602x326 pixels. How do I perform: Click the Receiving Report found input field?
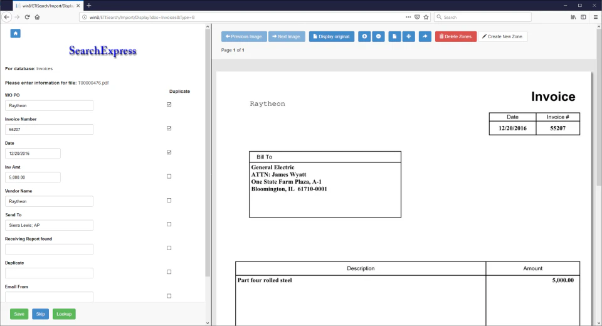(x=49, y=250)
